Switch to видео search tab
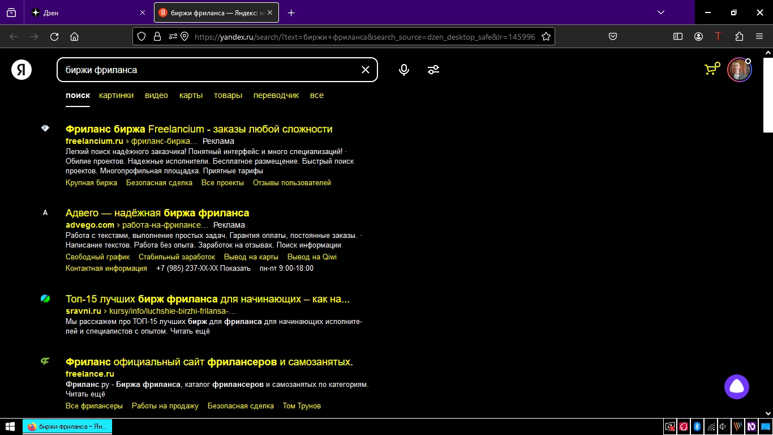Image resolution: width=773 pixels, height=435 pixels. tap(156, 95)
